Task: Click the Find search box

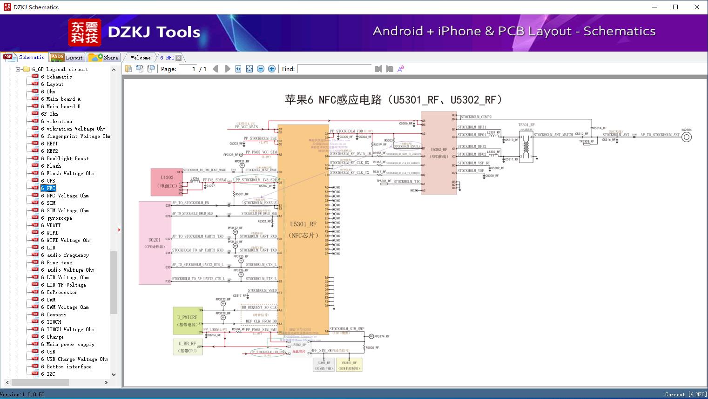Action: [335, 69]
